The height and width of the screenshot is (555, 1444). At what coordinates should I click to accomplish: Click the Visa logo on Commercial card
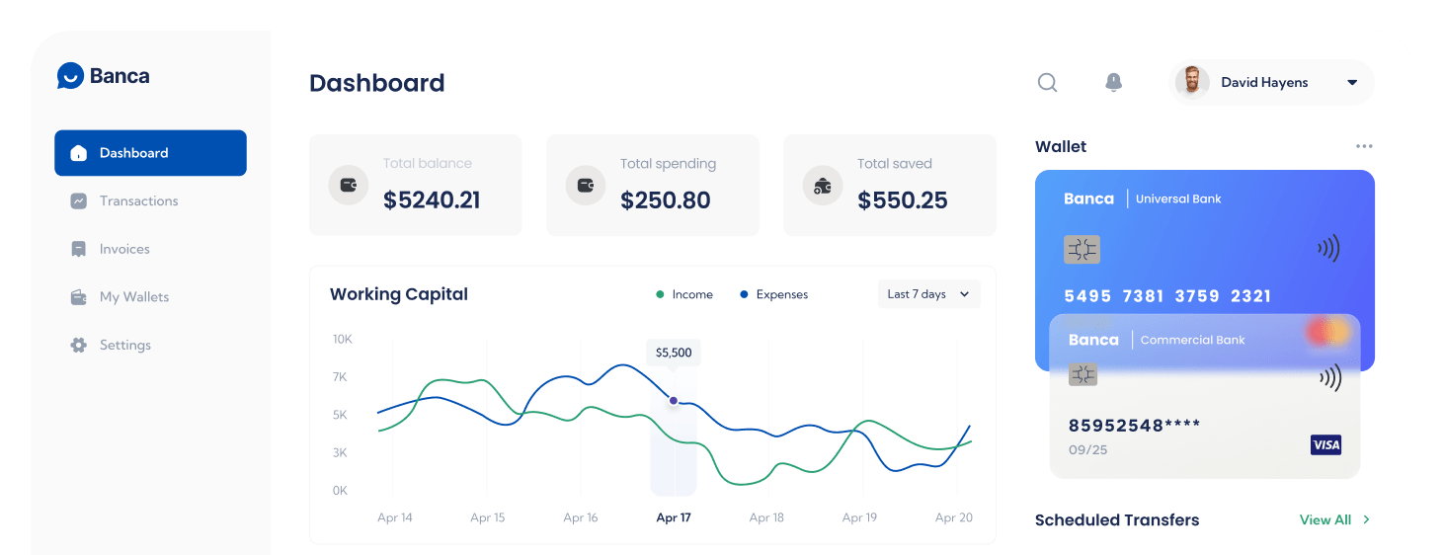[1325, 445]
